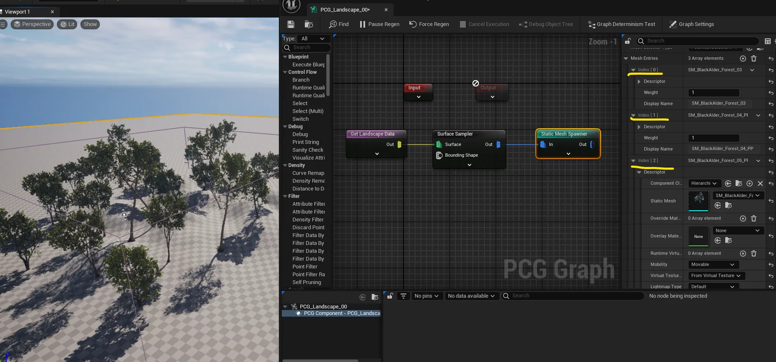Open Graph Settings
The width and height of the screenshot is (776, 362).
691,24
